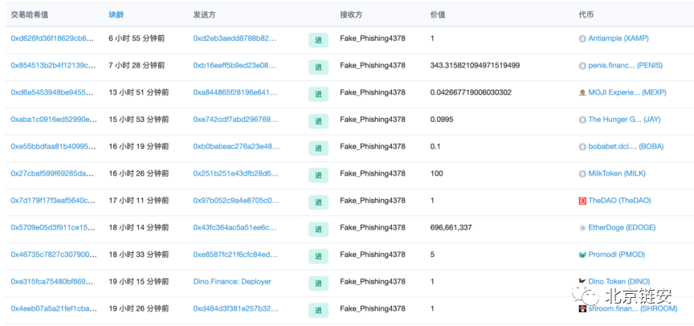Open sender address 0xe742cdf7abd296769

236,120
